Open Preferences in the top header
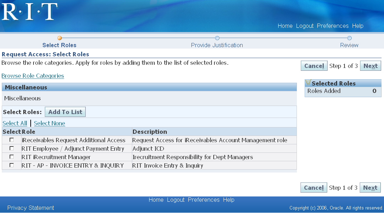This screenshot has width=384, height=213. tap(333, 26)
